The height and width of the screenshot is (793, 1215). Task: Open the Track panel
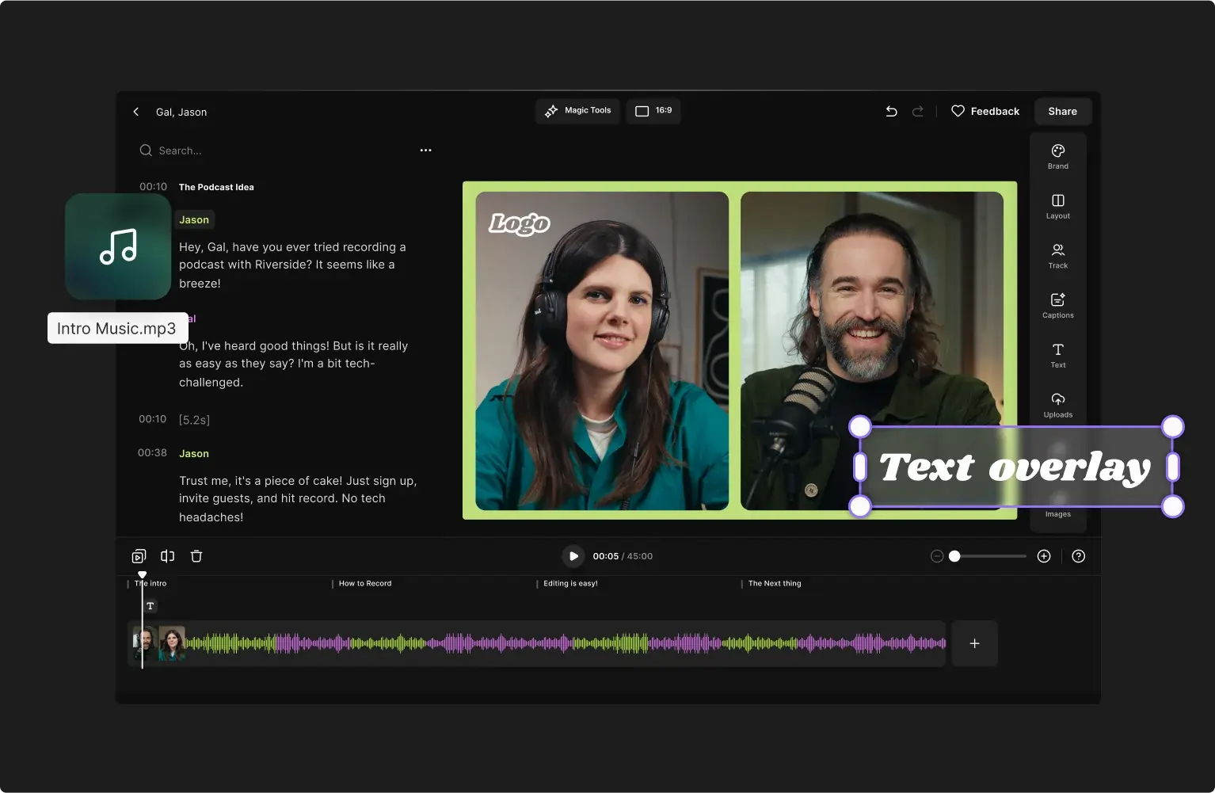(x=1057, y=256)
